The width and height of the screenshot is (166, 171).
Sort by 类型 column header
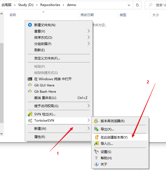coord(123,15)
